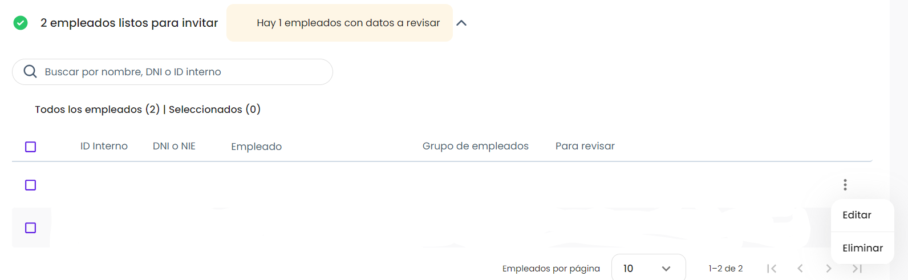
Task: Open the employees per page dropdown
Action: pos(648,269)
